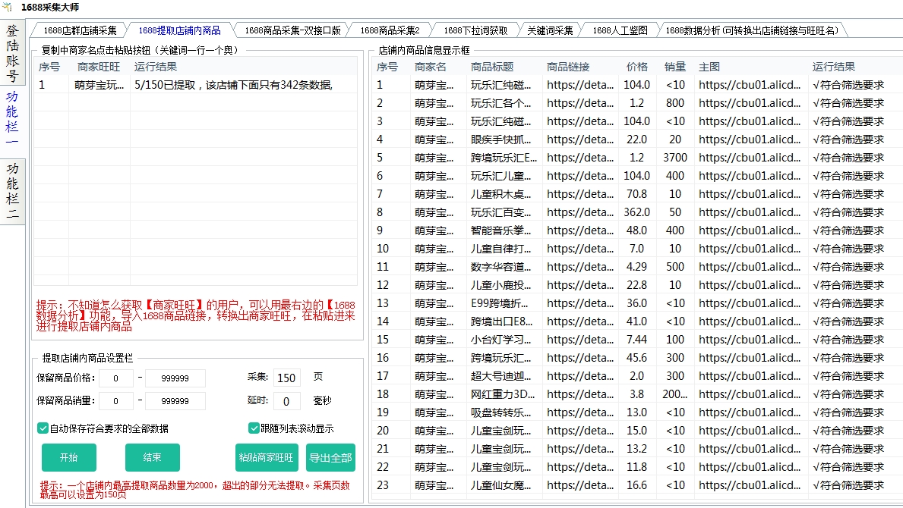903x508 pixels.
Task: Select product title 网红重力3D...
Action: [x=503, y=394]
